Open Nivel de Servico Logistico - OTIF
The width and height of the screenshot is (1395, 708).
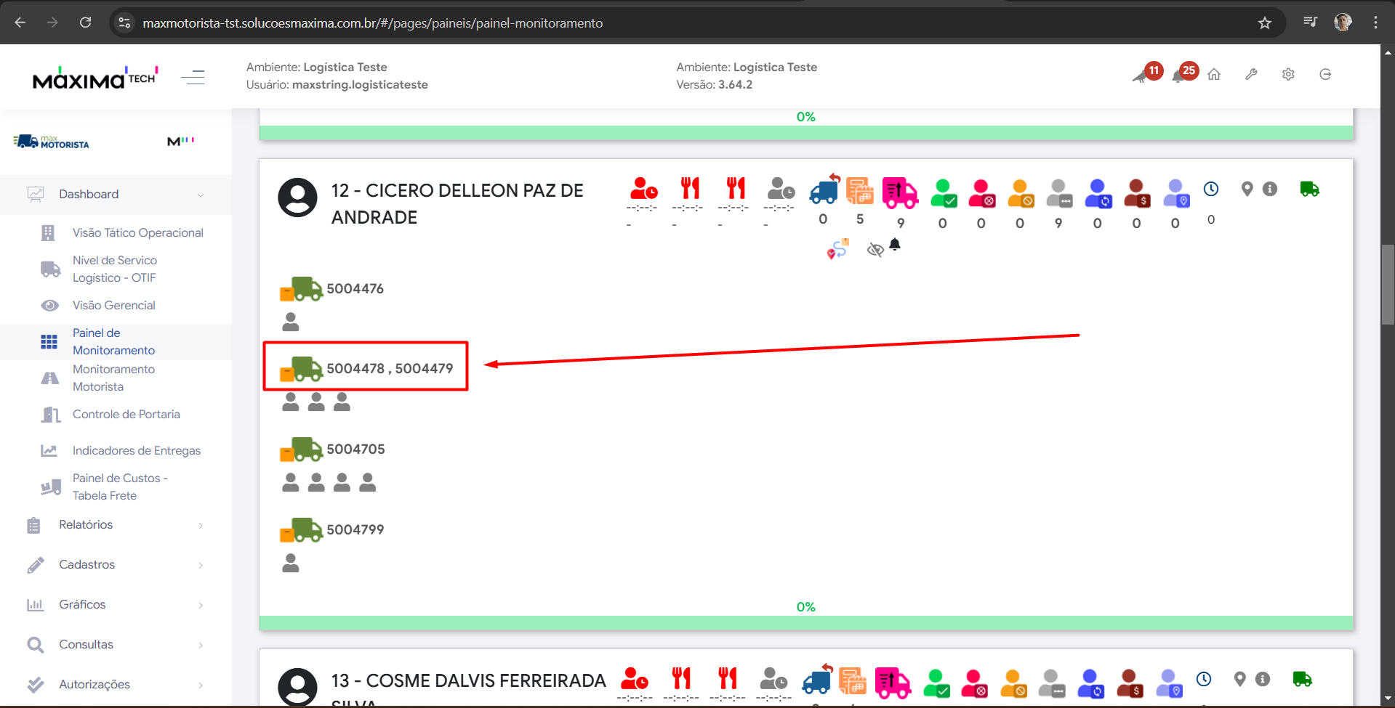(x=115, y=269)
